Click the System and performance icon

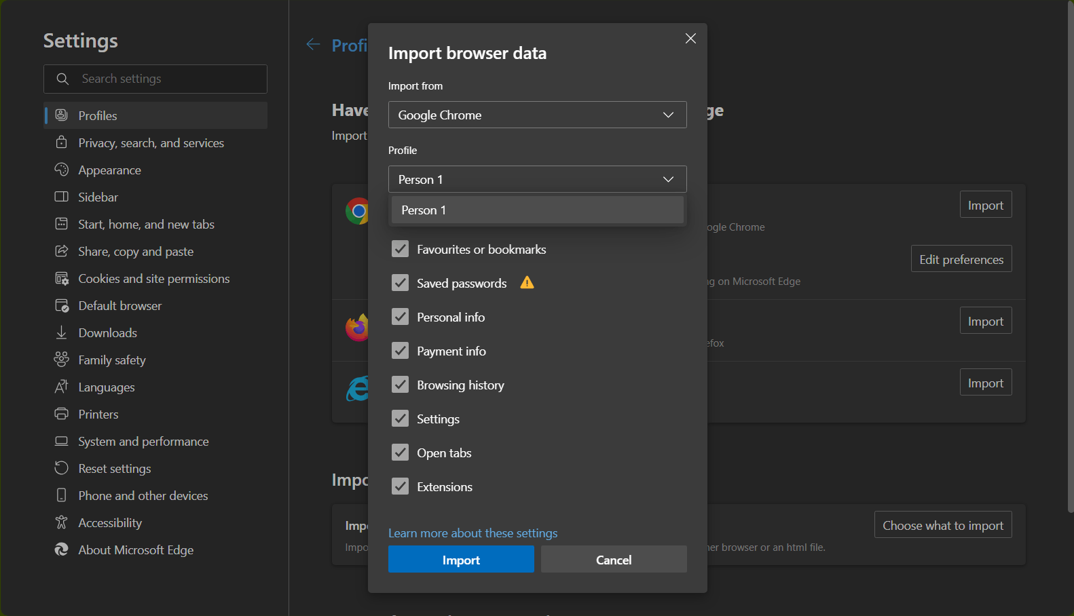tap(61, 441)
